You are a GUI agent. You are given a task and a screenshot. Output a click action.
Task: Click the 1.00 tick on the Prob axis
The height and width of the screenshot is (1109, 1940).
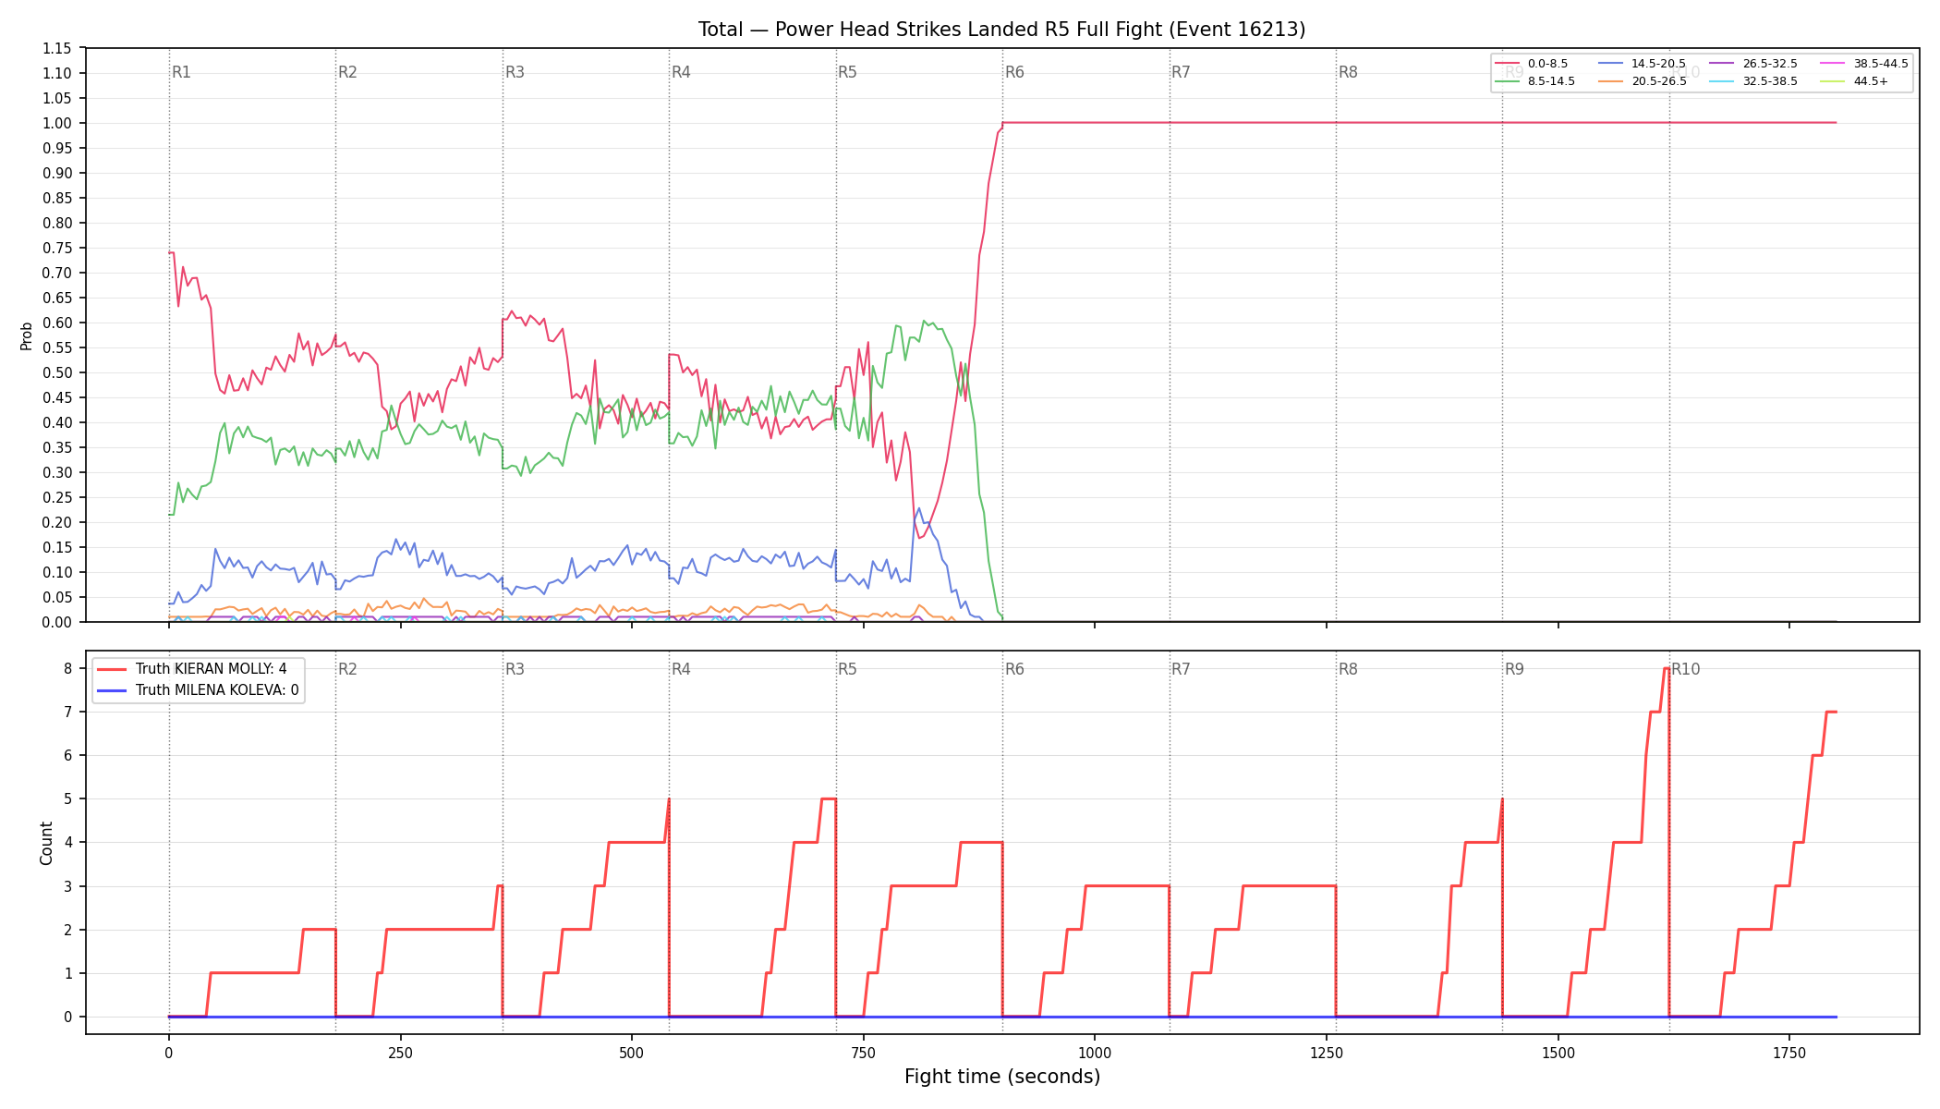57,123
